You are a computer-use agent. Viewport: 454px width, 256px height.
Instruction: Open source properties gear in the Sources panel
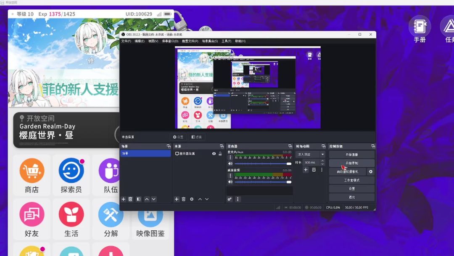[192, 199]
